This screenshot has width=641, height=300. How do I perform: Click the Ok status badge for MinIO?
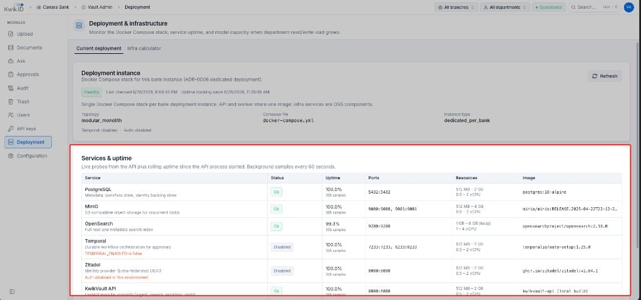click(276, 209)
